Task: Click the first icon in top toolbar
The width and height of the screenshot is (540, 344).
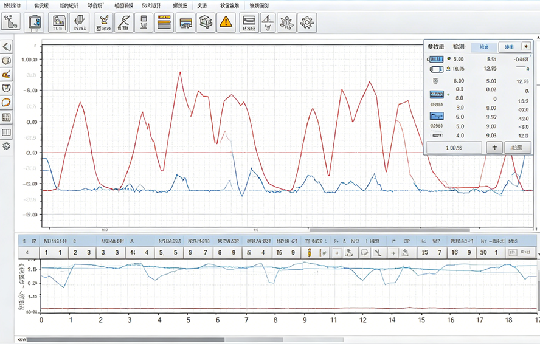Action: click(10, 22)
